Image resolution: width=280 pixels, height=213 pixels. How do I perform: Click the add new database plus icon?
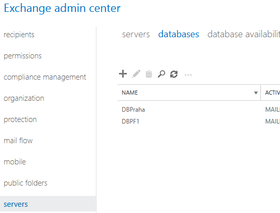click(123, 74)
